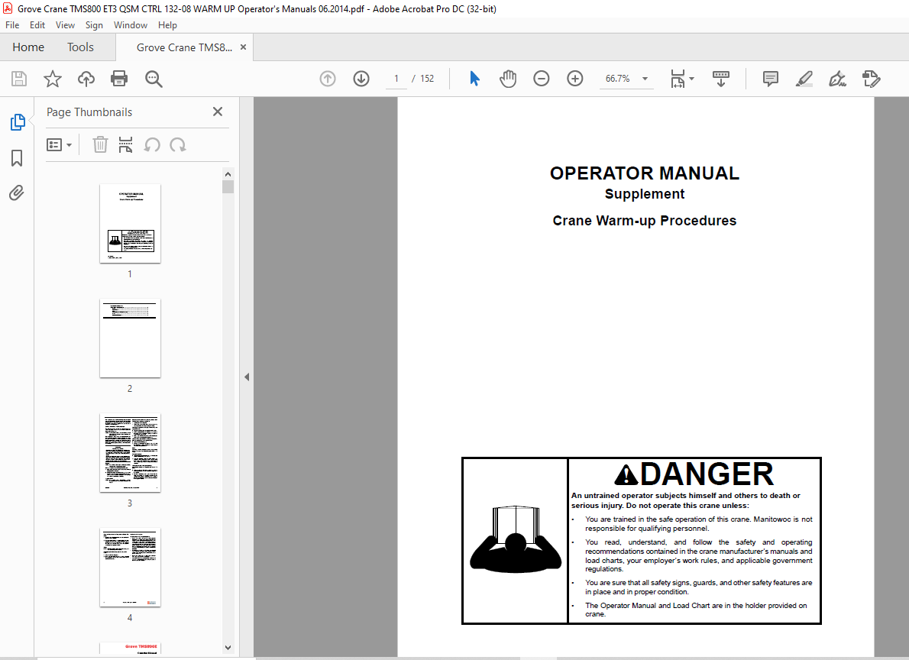Select page 2 thumbnail

pos(130,338)
